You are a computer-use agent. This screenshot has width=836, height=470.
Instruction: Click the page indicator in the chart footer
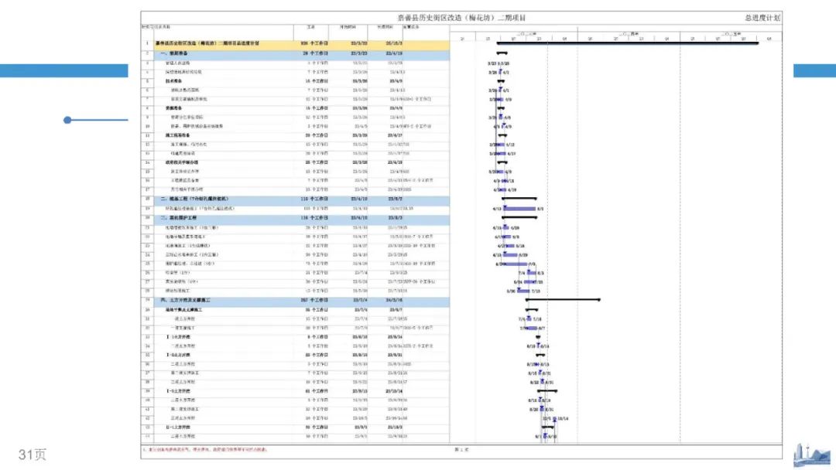[461, 450]
